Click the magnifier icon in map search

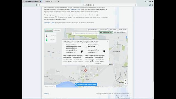pos(74,33)
